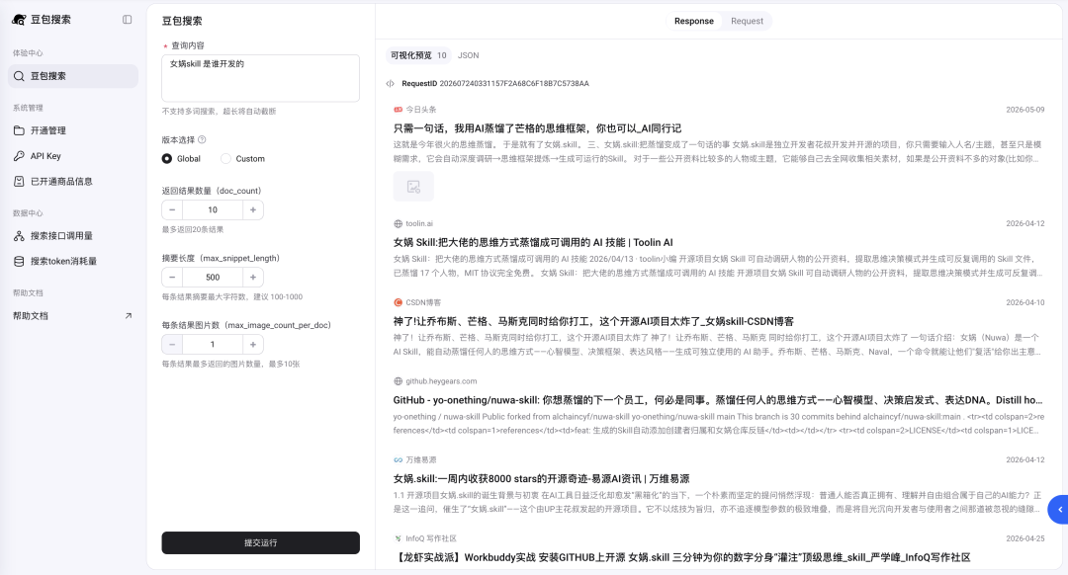1068x575 pixels.
Task: Click the CSDN博客 source label
Action: click(423, 302)
